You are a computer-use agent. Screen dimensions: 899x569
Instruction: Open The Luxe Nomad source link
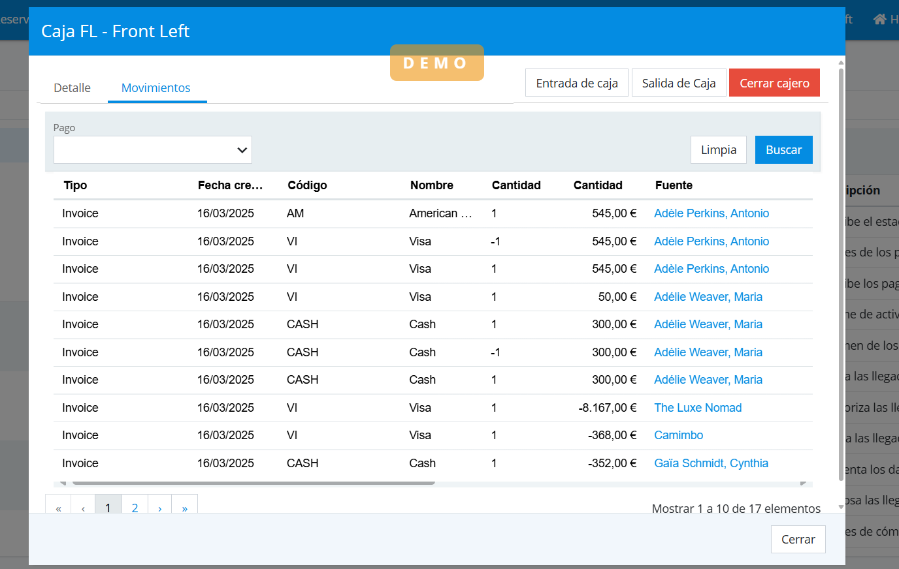coord(698,408)
